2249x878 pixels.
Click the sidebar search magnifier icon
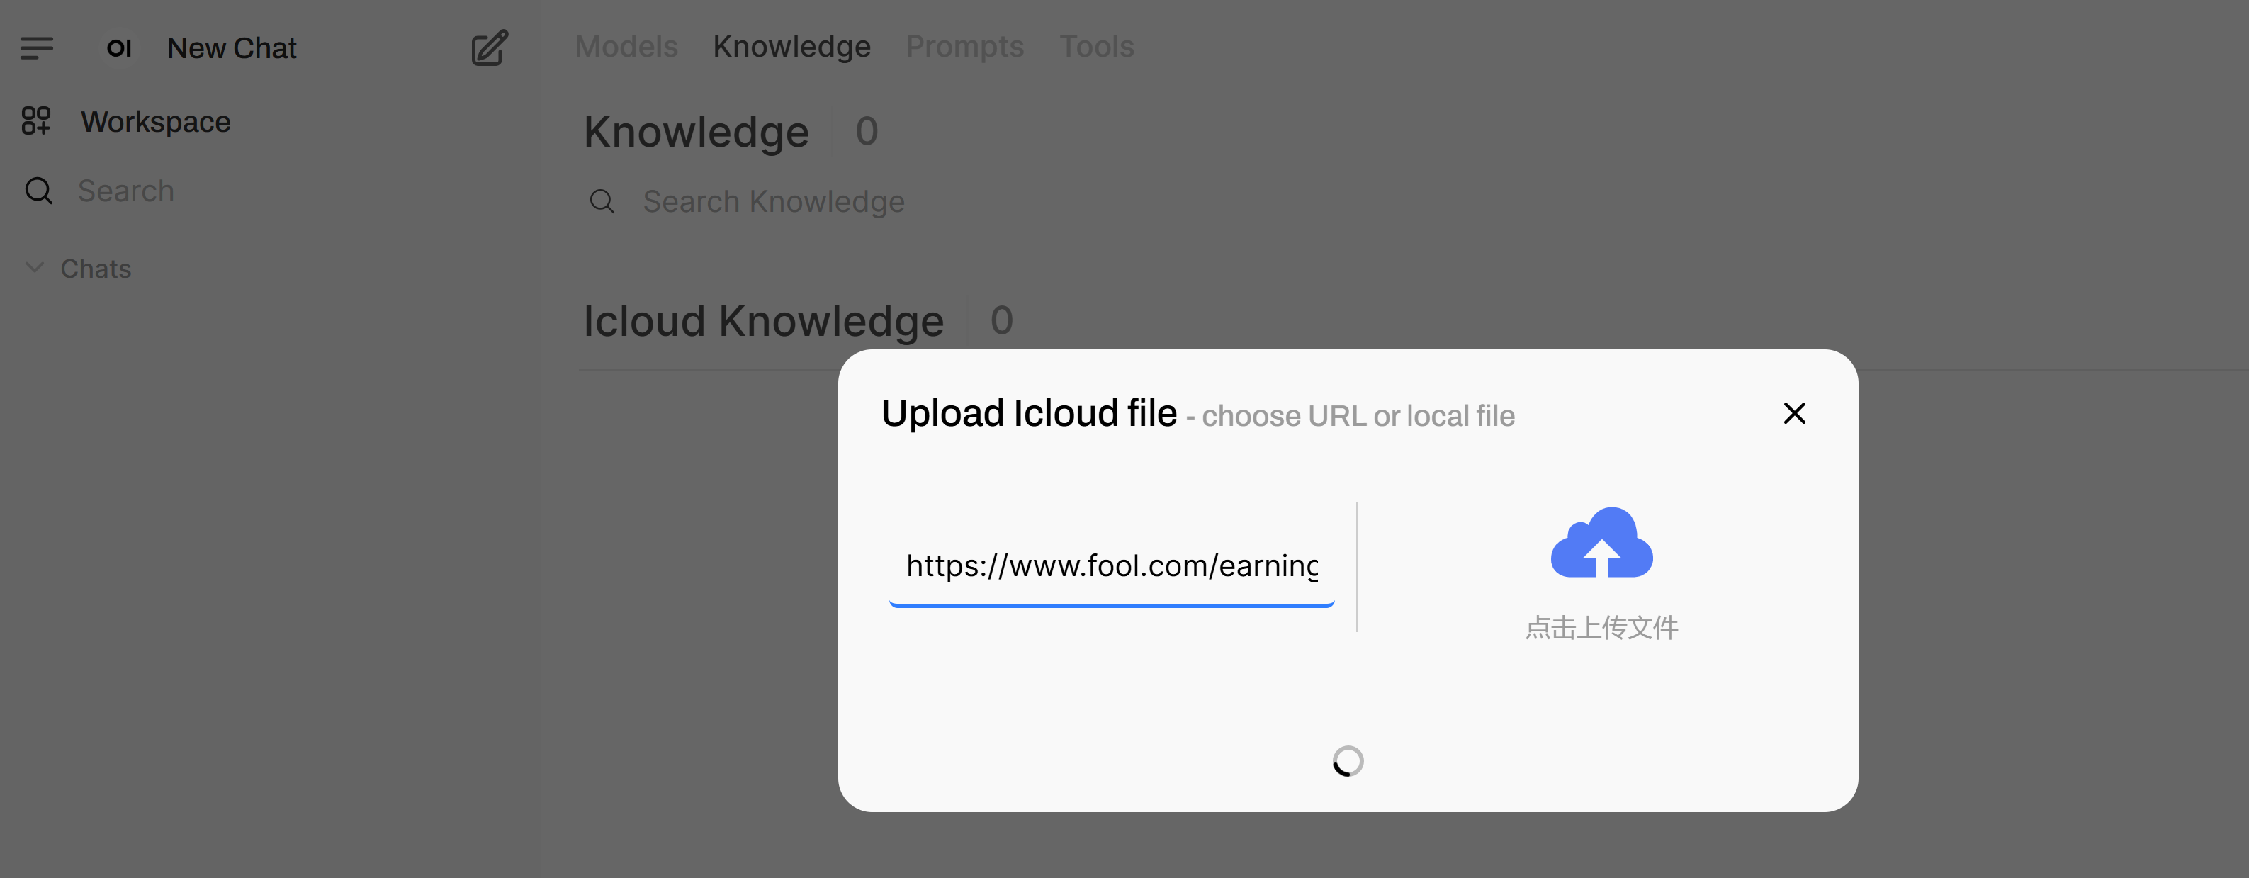tap(38, 190)
